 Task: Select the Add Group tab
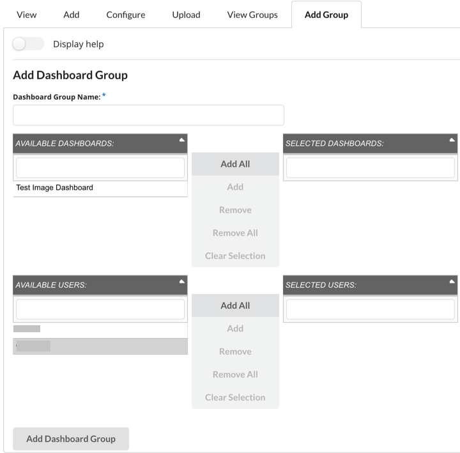[x=326, y=15]
